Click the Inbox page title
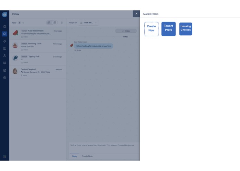The image size is (240, 171). (x=16, y=14)
